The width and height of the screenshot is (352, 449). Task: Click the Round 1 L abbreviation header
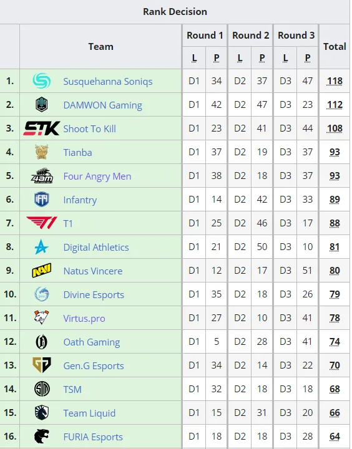pos(194,58)
